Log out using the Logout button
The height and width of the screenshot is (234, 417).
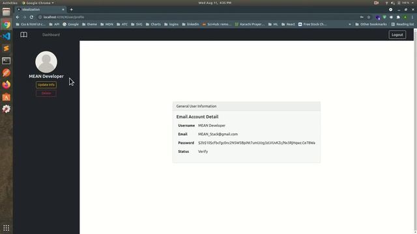[397, 34]
